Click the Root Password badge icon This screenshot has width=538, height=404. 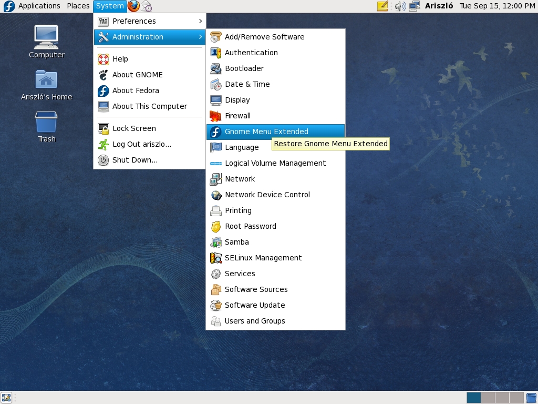pyautogui.click(x=216, y=226)
